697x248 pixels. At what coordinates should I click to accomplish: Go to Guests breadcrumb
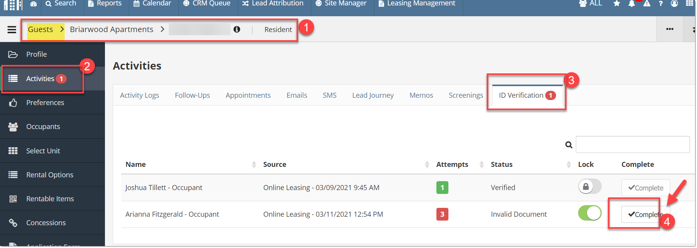pyautogui.click(x=40, y=29)
